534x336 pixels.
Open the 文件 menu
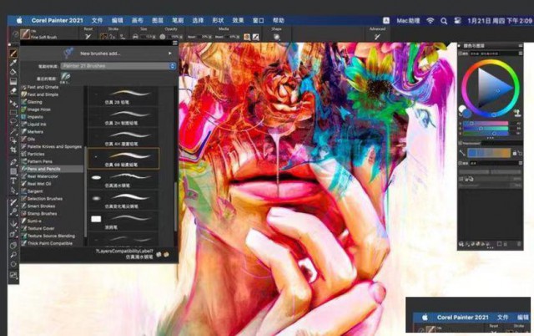coord(97,19)
